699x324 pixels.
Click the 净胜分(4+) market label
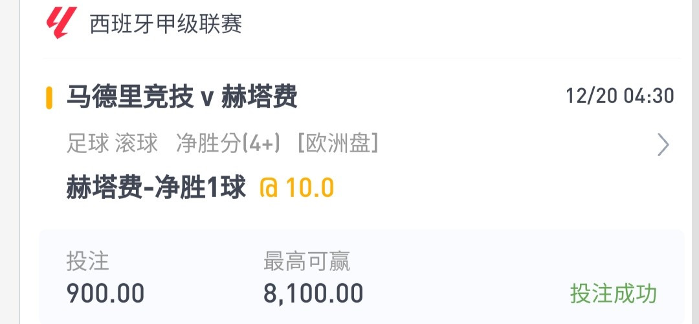(x=228, y=144)
